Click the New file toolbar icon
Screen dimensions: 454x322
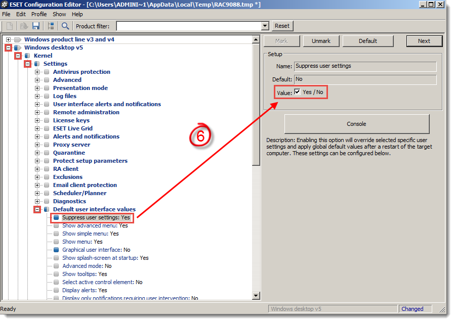pos(10,26)
